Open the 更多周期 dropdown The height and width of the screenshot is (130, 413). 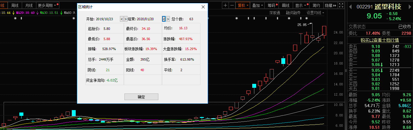48,5
